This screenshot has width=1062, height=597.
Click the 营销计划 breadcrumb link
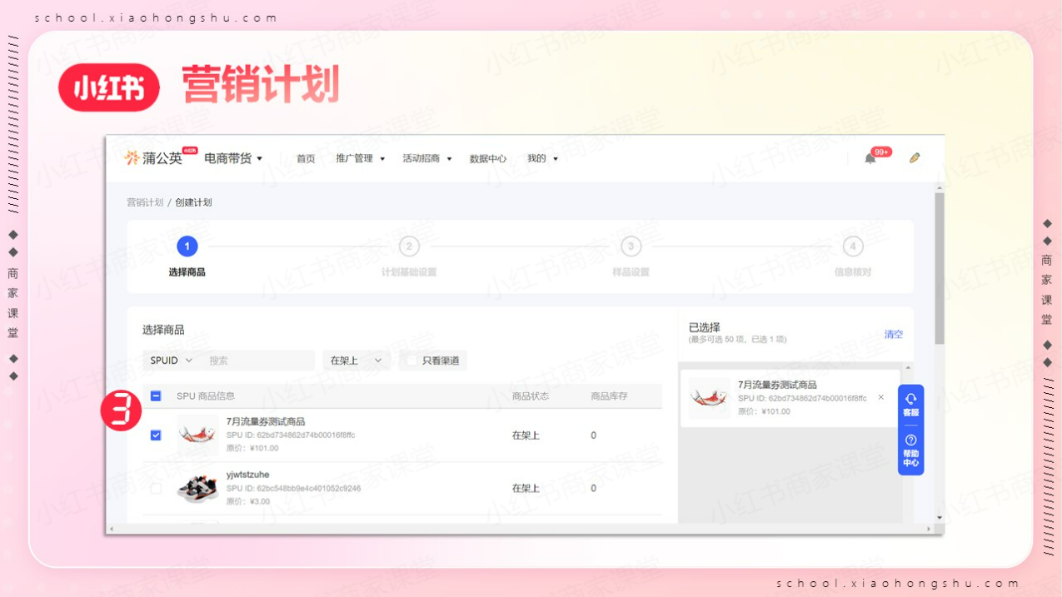tap(145, 202)
